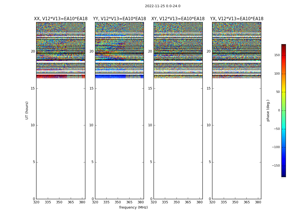Click the XX plot y-axis tick 20
This screenshot has width=290, height=221.
(x=33, y=51)
